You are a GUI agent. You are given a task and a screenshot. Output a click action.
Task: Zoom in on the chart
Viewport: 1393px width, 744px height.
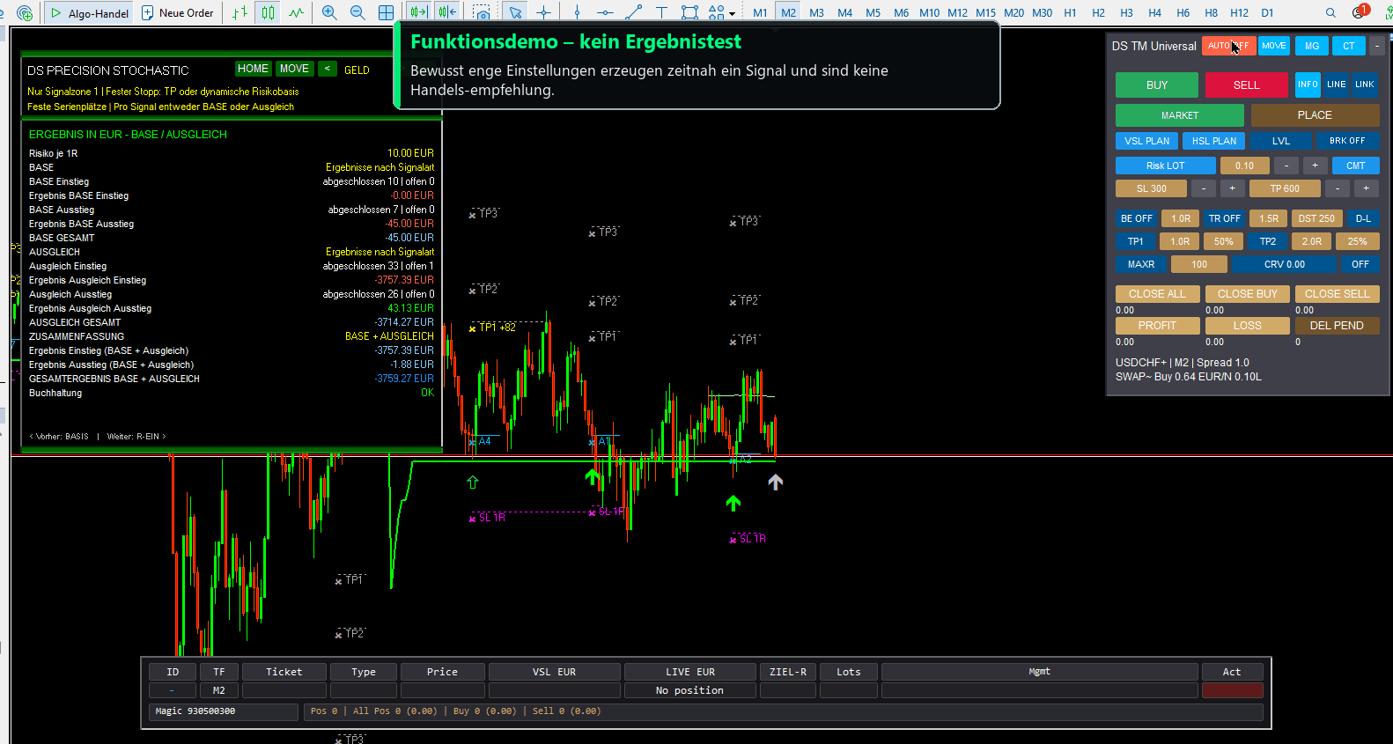coord(329,12)
